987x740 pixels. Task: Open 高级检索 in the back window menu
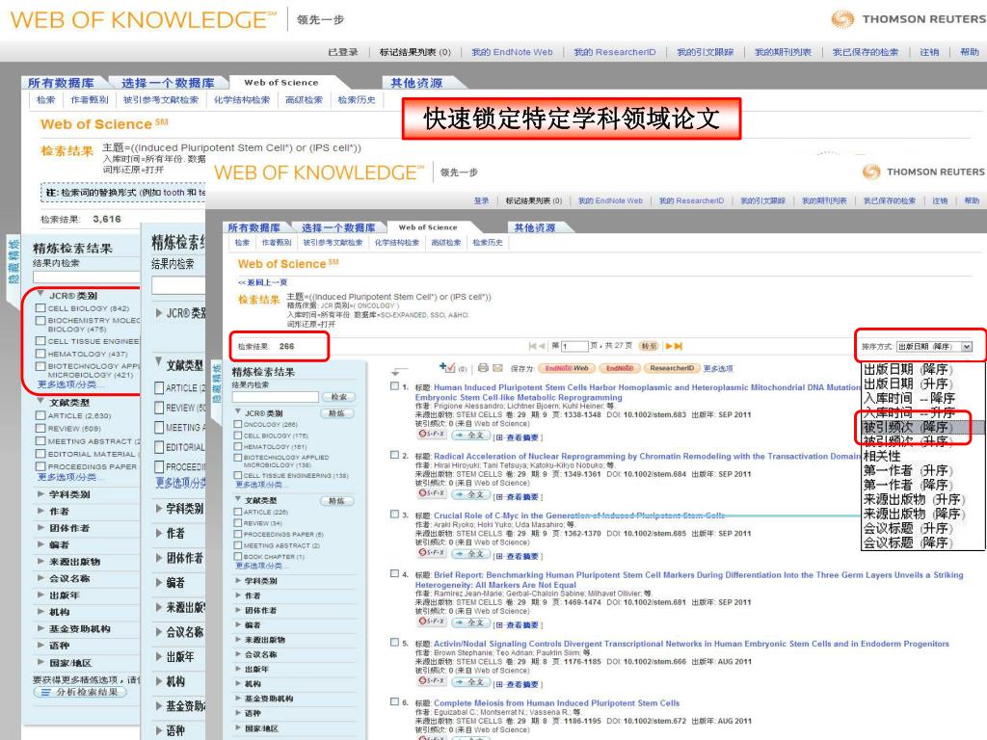click(x=304, y=99)
